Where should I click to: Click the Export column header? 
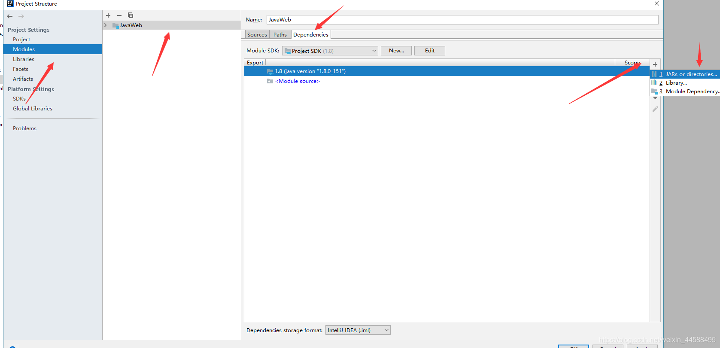coord(255,63)
